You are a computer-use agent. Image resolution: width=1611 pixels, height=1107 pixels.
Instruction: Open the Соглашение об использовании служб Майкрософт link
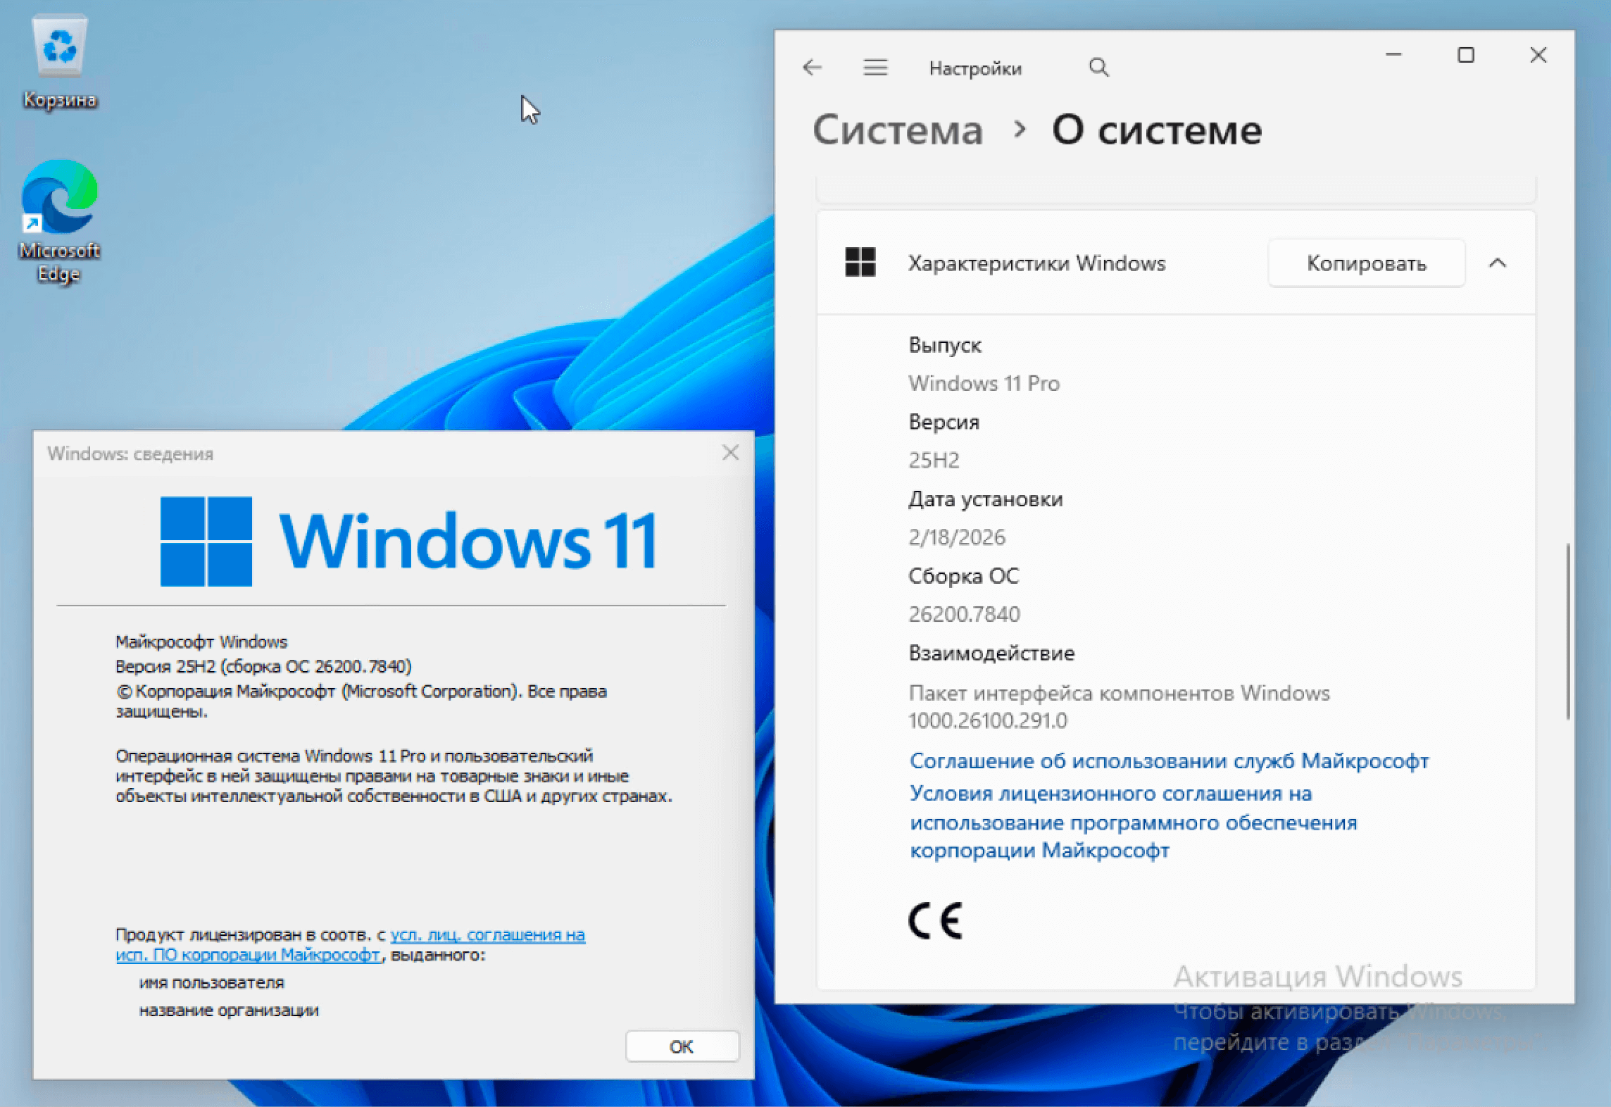(1169, 761)
